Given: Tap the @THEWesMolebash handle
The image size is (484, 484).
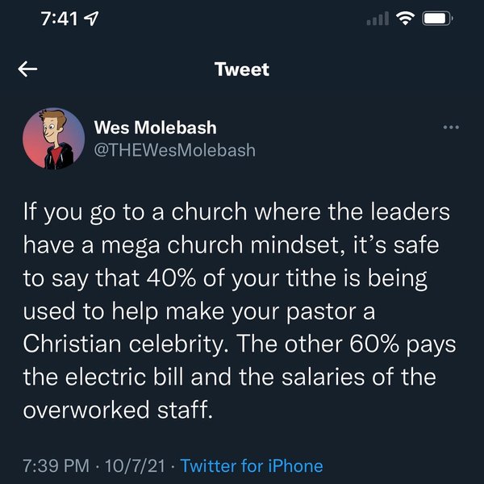Looking at the screenshot, I should 175,150.
